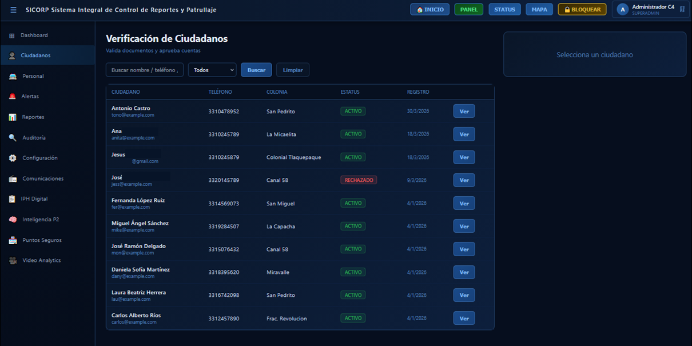
Task: Go to INICIO in top bar
Action: 429,10
